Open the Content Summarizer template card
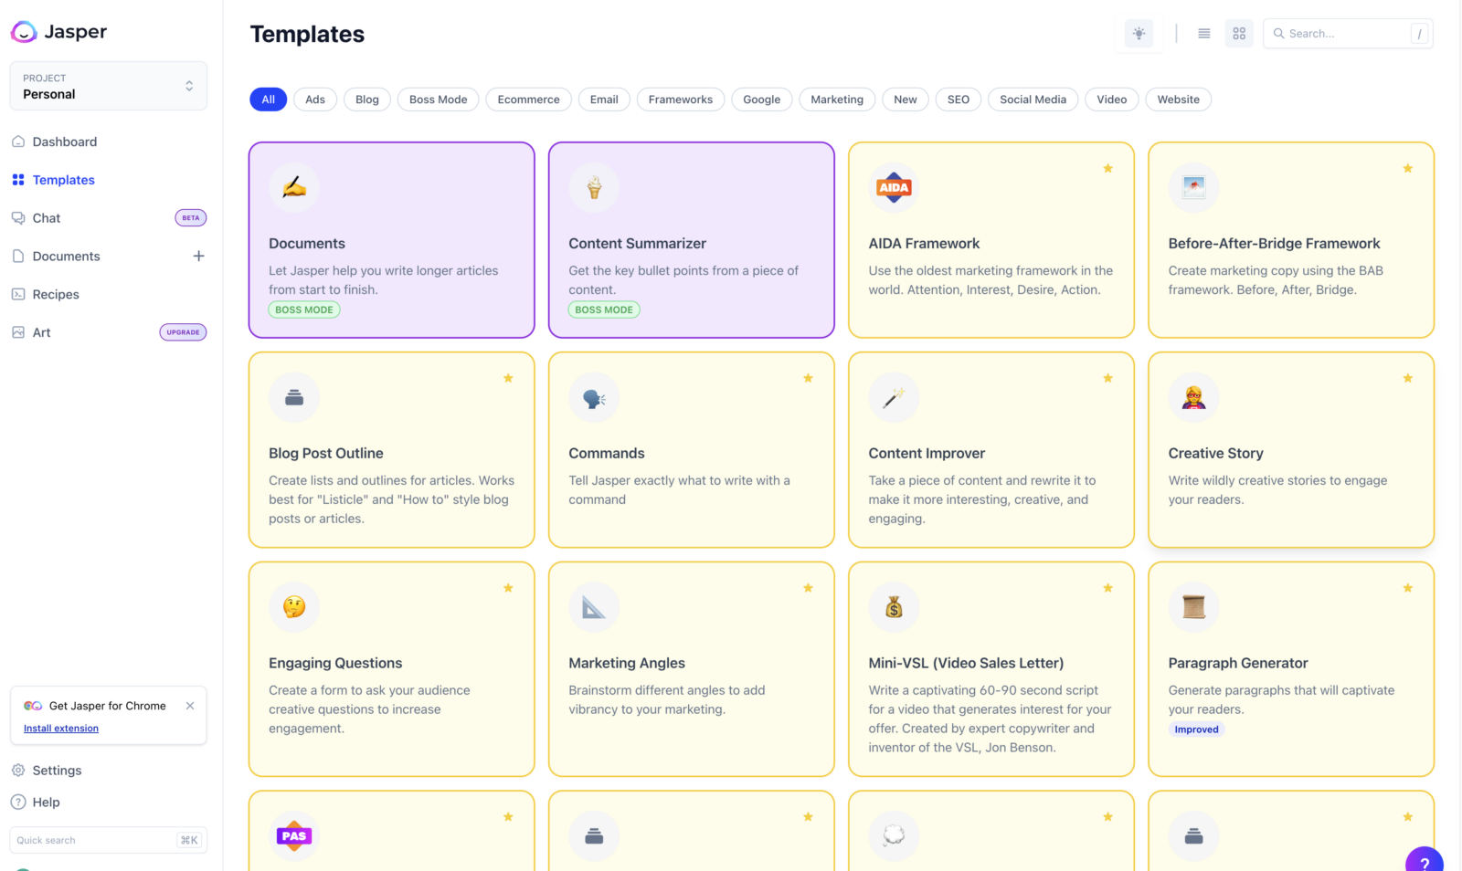This screenshot has width=1462, height=871. [691, 240]
